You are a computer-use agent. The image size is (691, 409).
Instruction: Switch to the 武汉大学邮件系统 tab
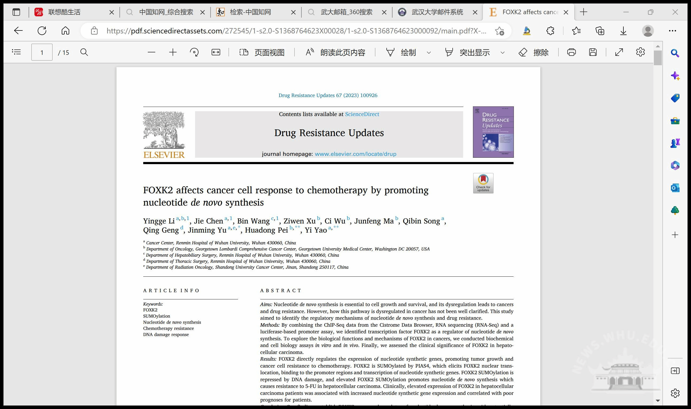(x=437, y=12)
